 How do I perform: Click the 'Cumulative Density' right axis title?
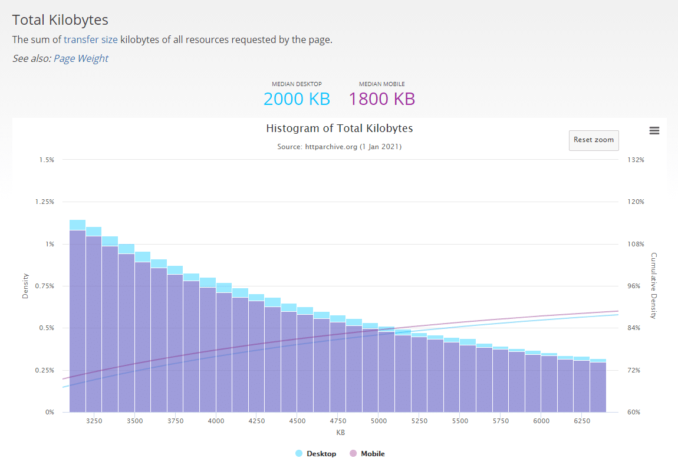coord(653,286)
